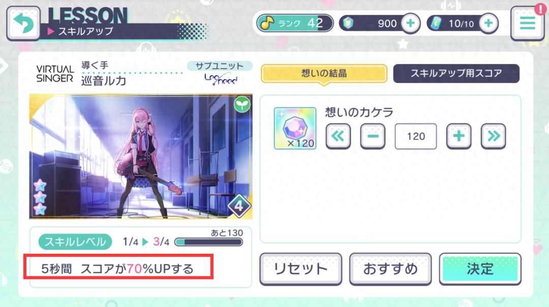Tap the green back arrow icon
This screenshot has width=549, height=307.
click(23, 23)
